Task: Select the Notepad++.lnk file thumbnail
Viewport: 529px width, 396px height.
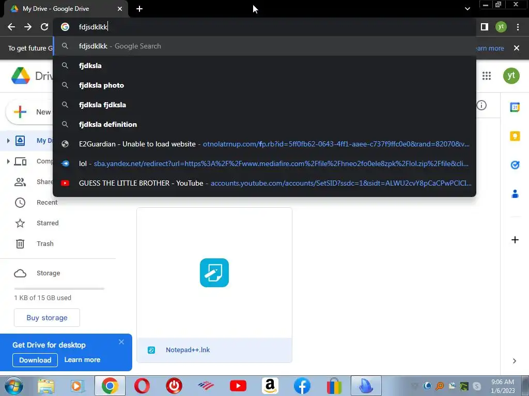Action: coord(214,273)
